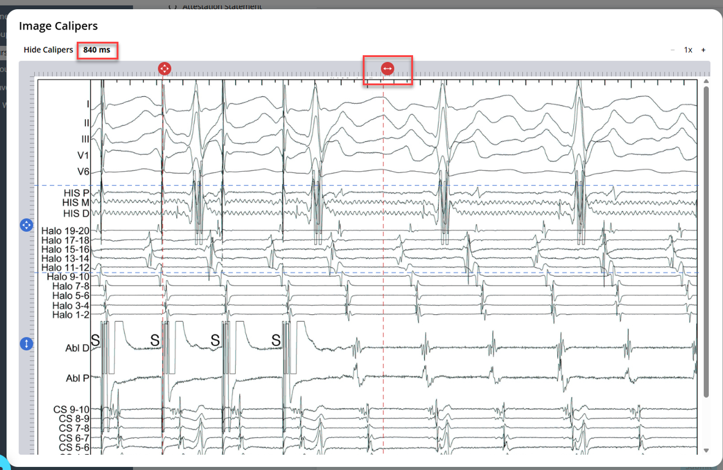
Task: Click the 1x zoom level indicator
Action: [x=688, y=50]
